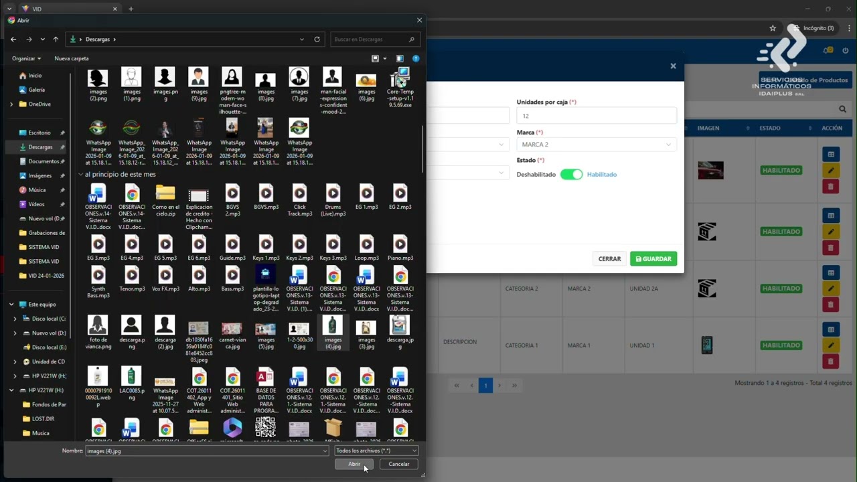This screenshot has width=857, height=482.
Task: Refresh the Descargas folder listing
Action: tap(317, 39)
